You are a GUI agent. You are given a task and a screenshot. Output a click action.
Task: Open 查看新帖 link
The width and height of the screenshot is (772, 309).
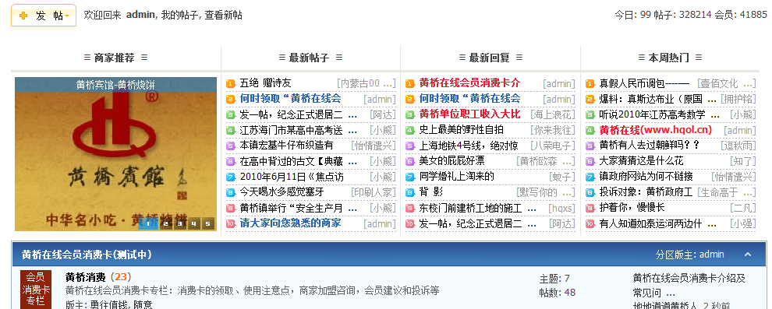point(224,16)
